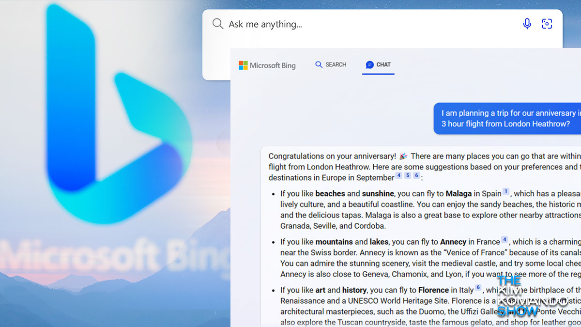The image size is (581, 327).
Task: Click the text 'Granada, Seville, and Cordoba.'
Action: click(333, 226)
